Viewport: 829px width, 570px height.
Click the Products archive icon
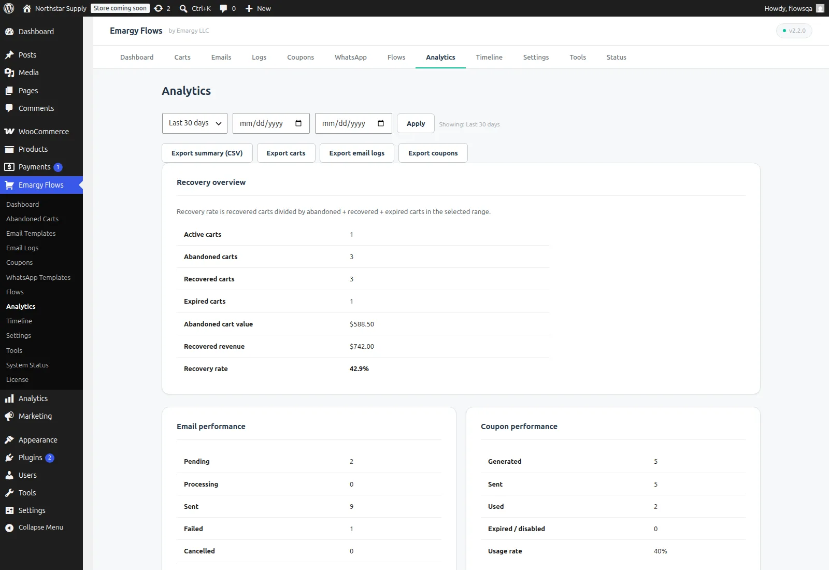pos(9,149)
